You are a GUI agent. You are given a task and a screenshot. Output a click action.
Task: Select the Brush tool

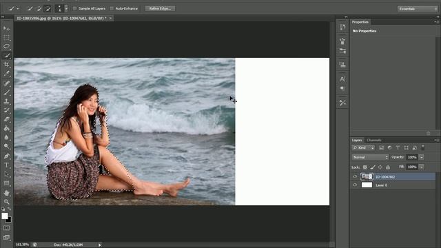pyautogui.click(x=6, y=92)
